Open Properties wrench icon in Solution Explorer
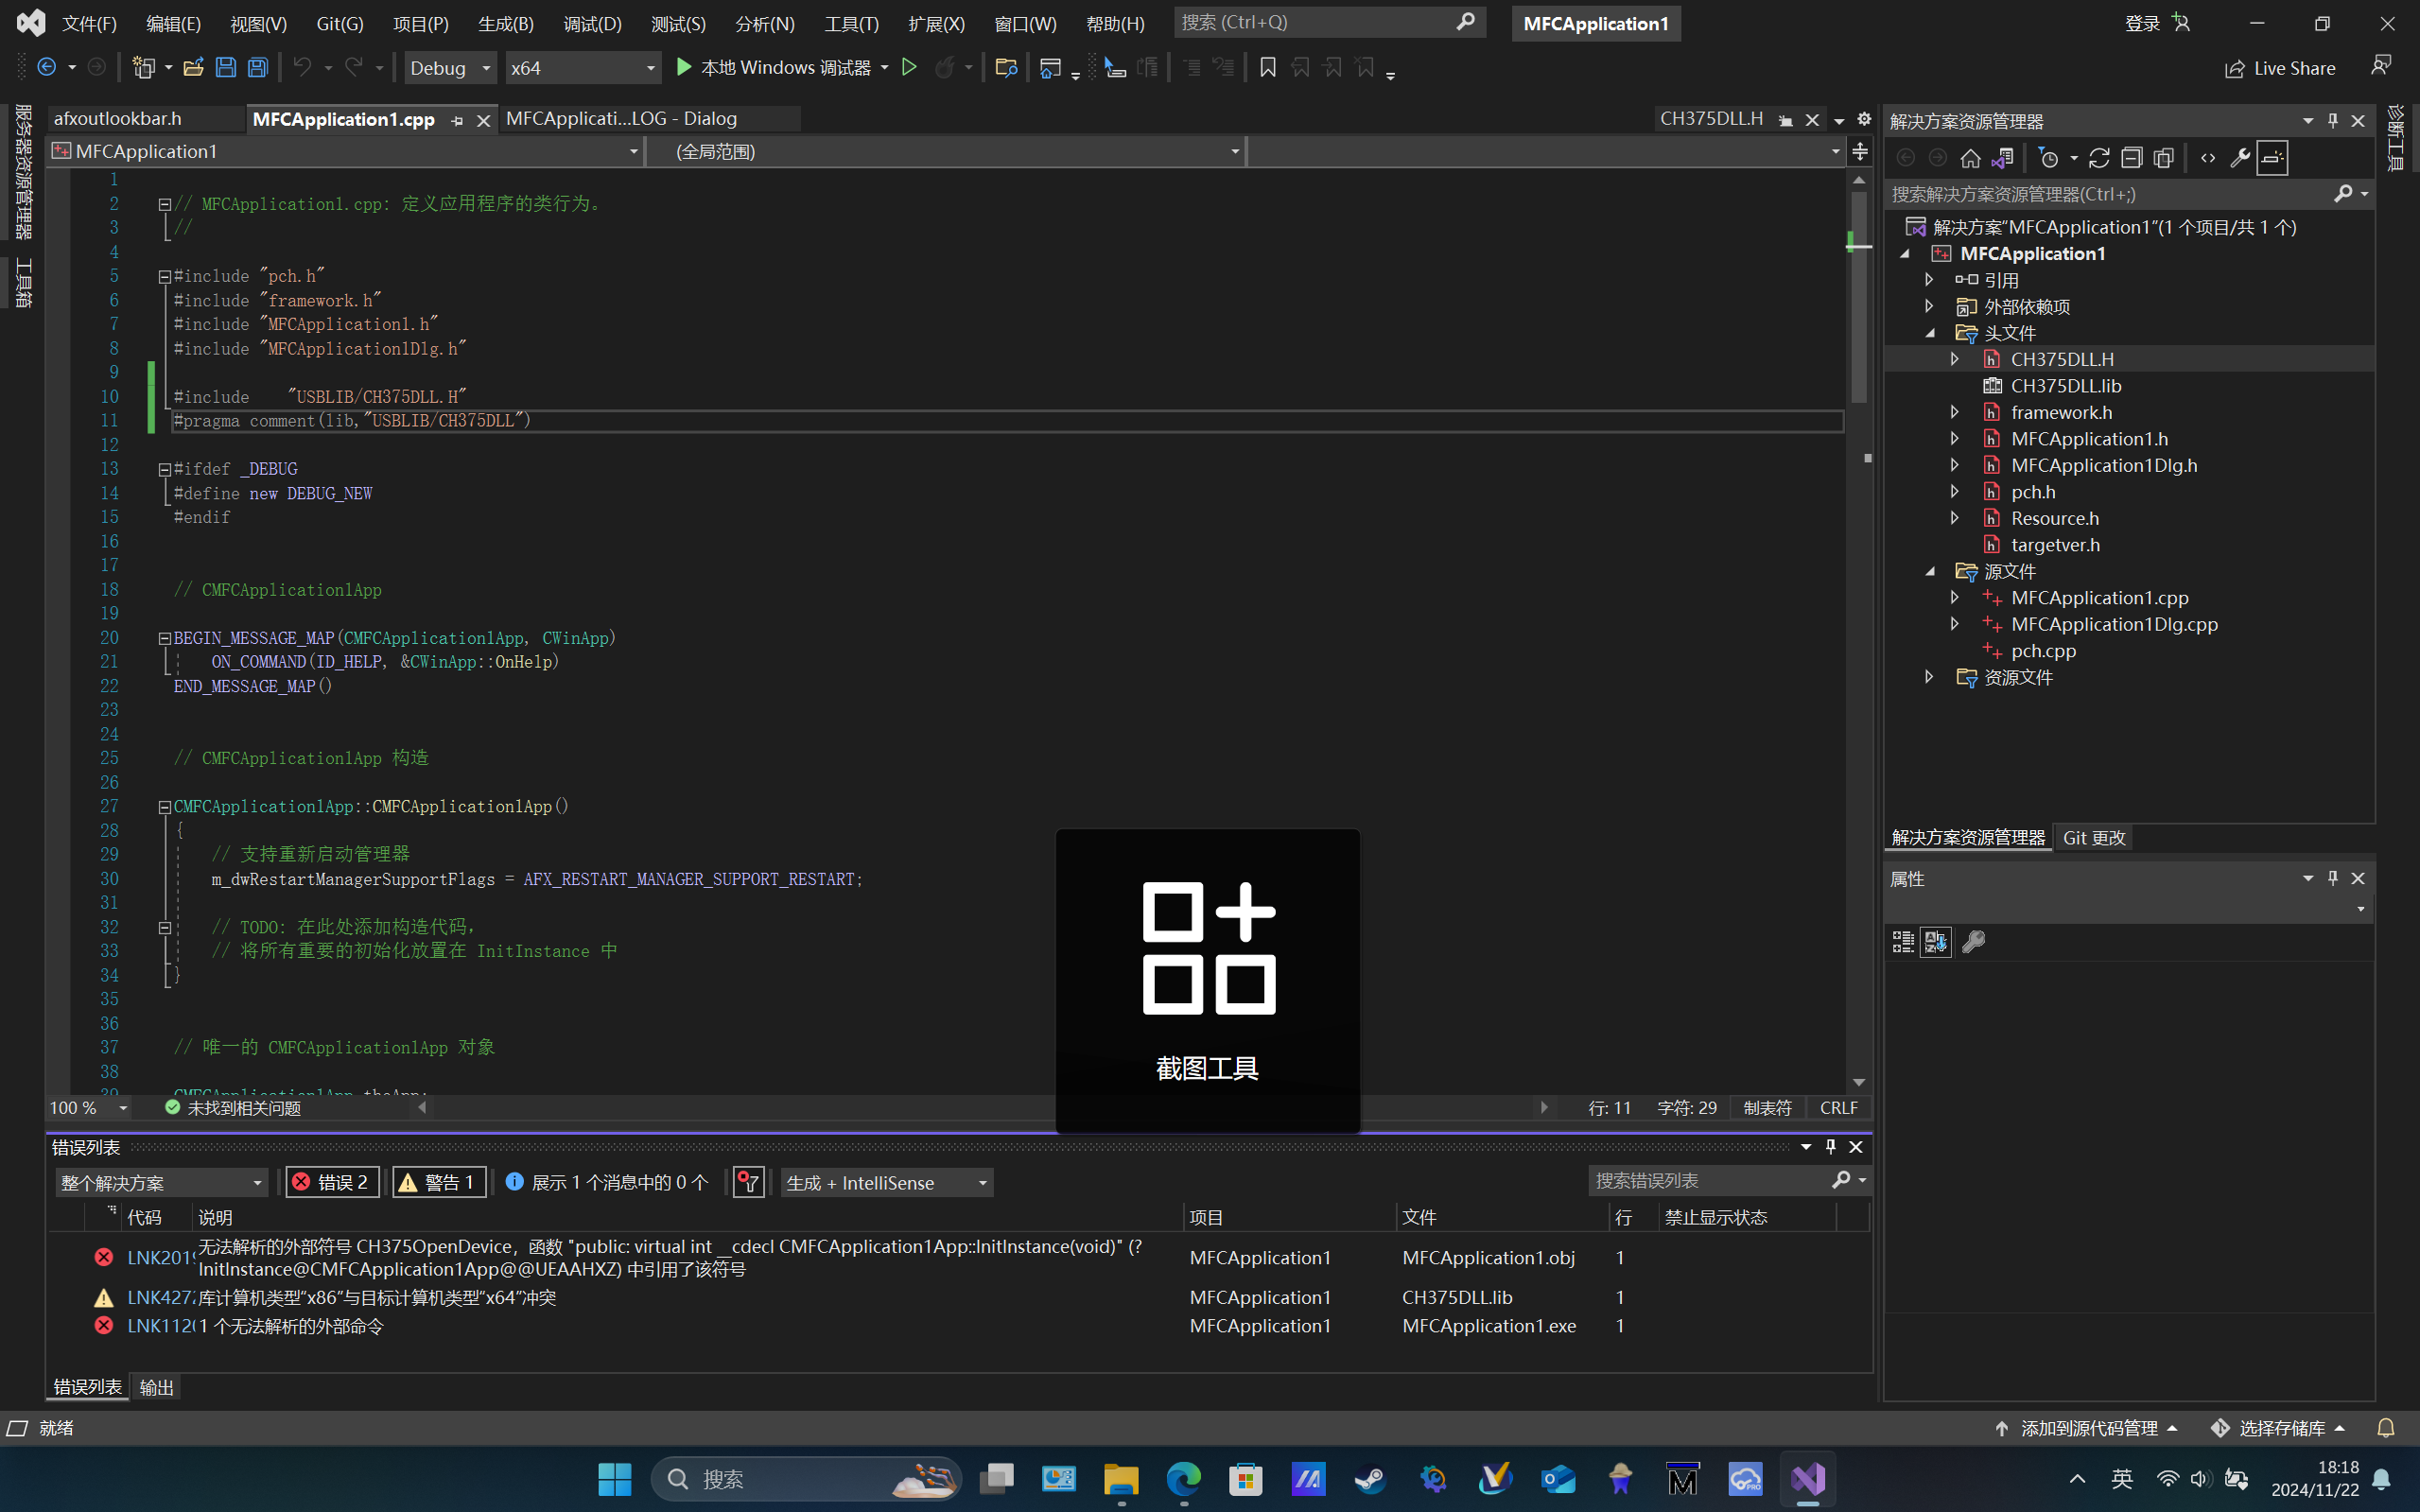Screen dimensions: 2420x1512 click(x=2240, y=158)
